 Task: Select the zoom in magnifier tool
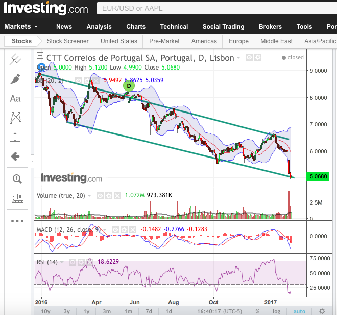tap(17, 179)
